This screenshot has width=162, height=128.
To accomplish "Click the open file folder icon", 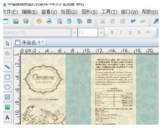I will tap(16, 21).
